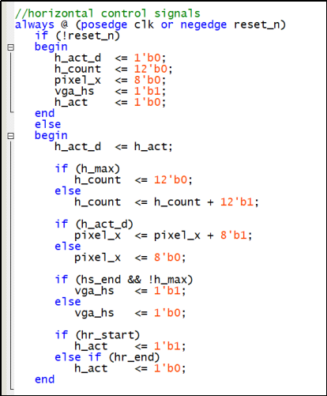Viewport: 327px width, 396px height.
Task: Click "vga_hs <= 1'b1;" in the reset block
Action: (111, 91)
